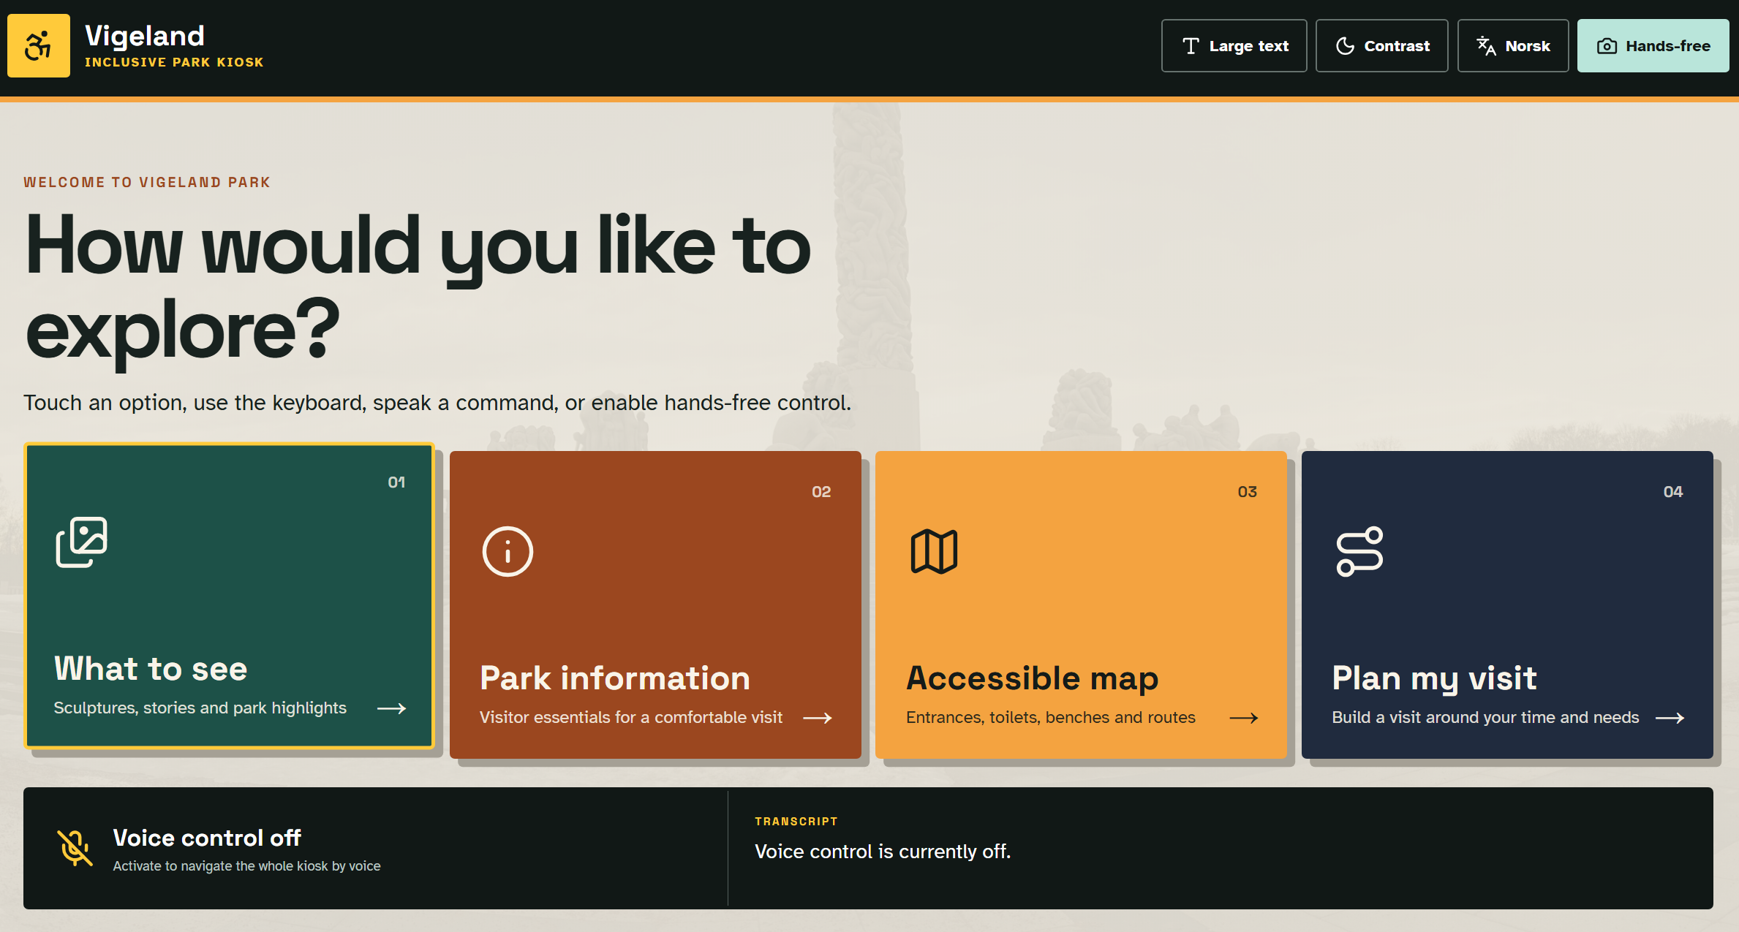Screen dimensions: 1739x932
Task: Enable Large text mode
Action: (1234, 45)
